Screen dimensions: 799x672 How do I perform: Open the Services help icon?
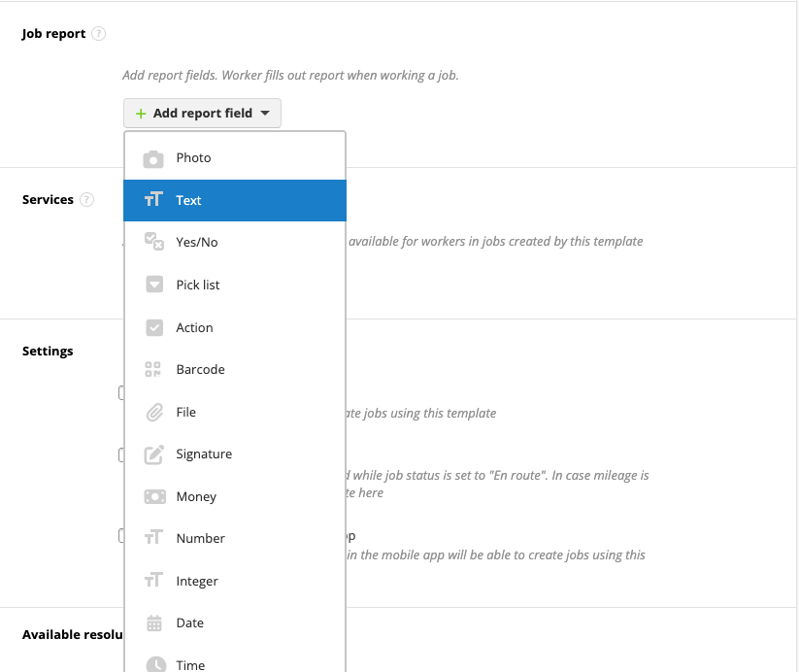pos(87,199)
